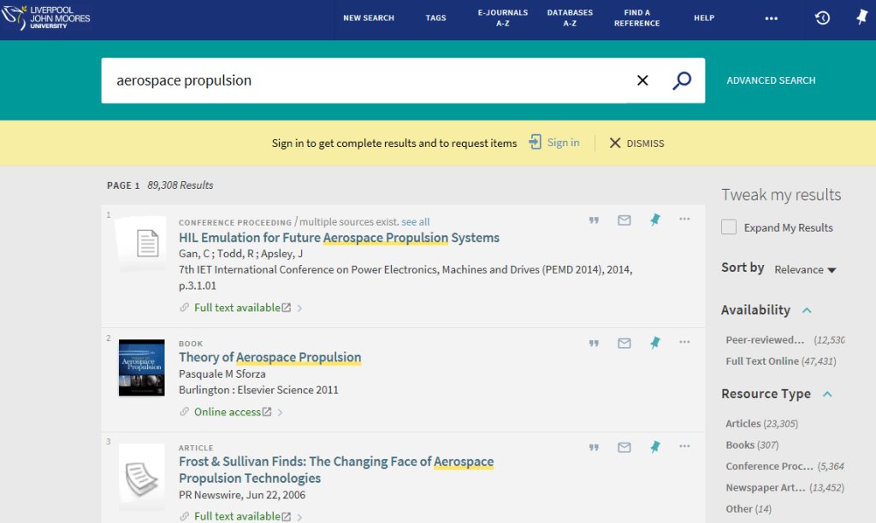This screenshot has width=876, height=523.
Task: Open more actions for Theory of Aerospace Propulsion
Action: (684, 342)
